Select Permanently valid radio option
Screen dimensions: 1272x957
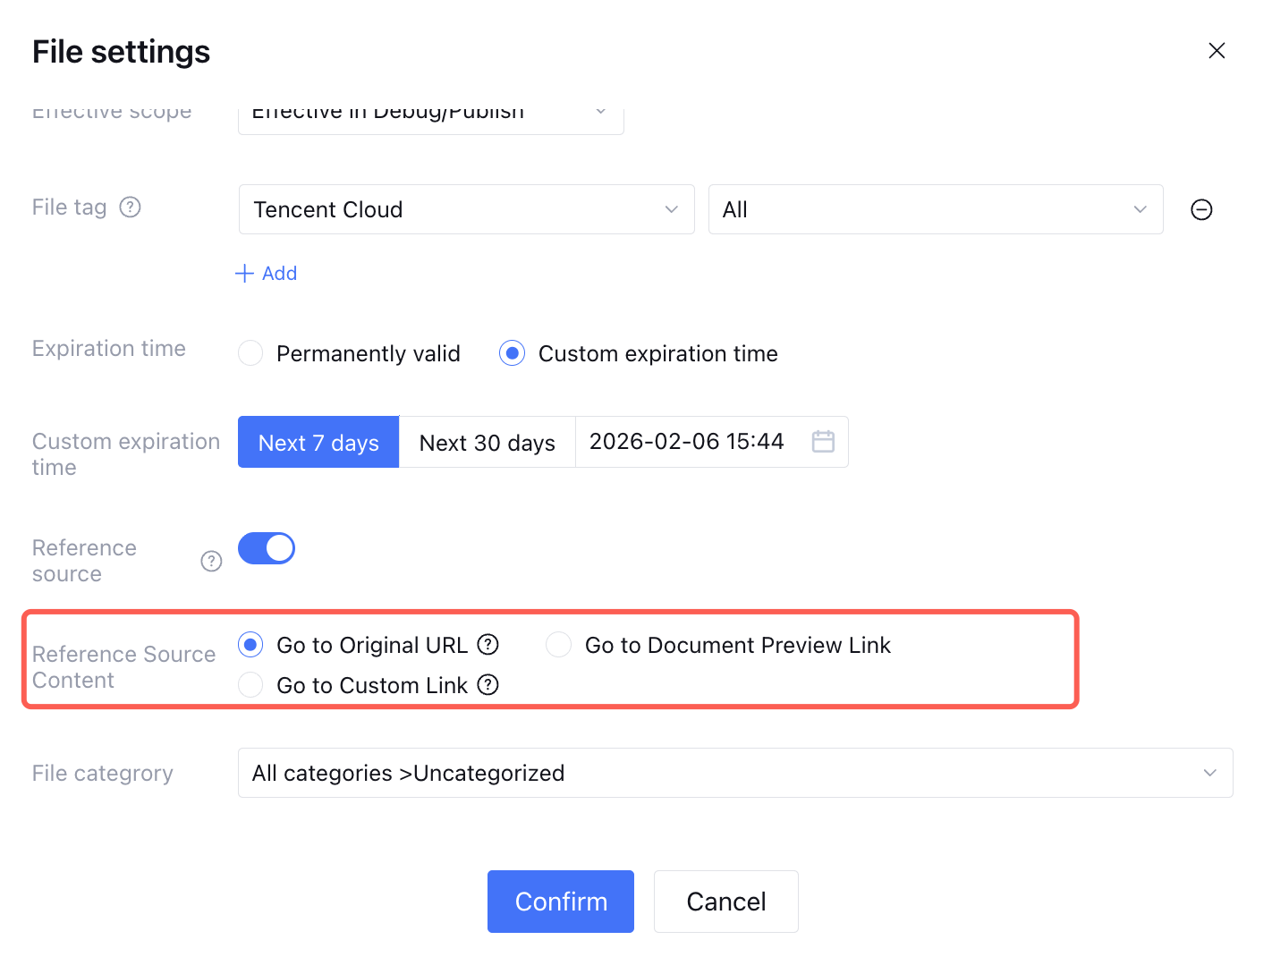coord(250,353)
